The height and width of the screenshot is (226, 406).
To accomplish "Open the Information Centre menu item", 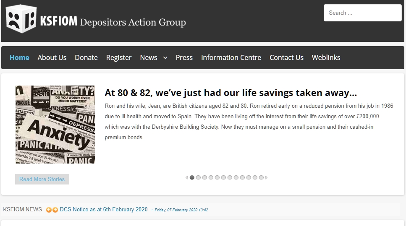I will point(231,57).
